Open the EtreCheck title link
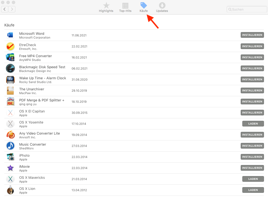Screen dimensions: 268x223 pyautogui.click(x=28, y=45)
